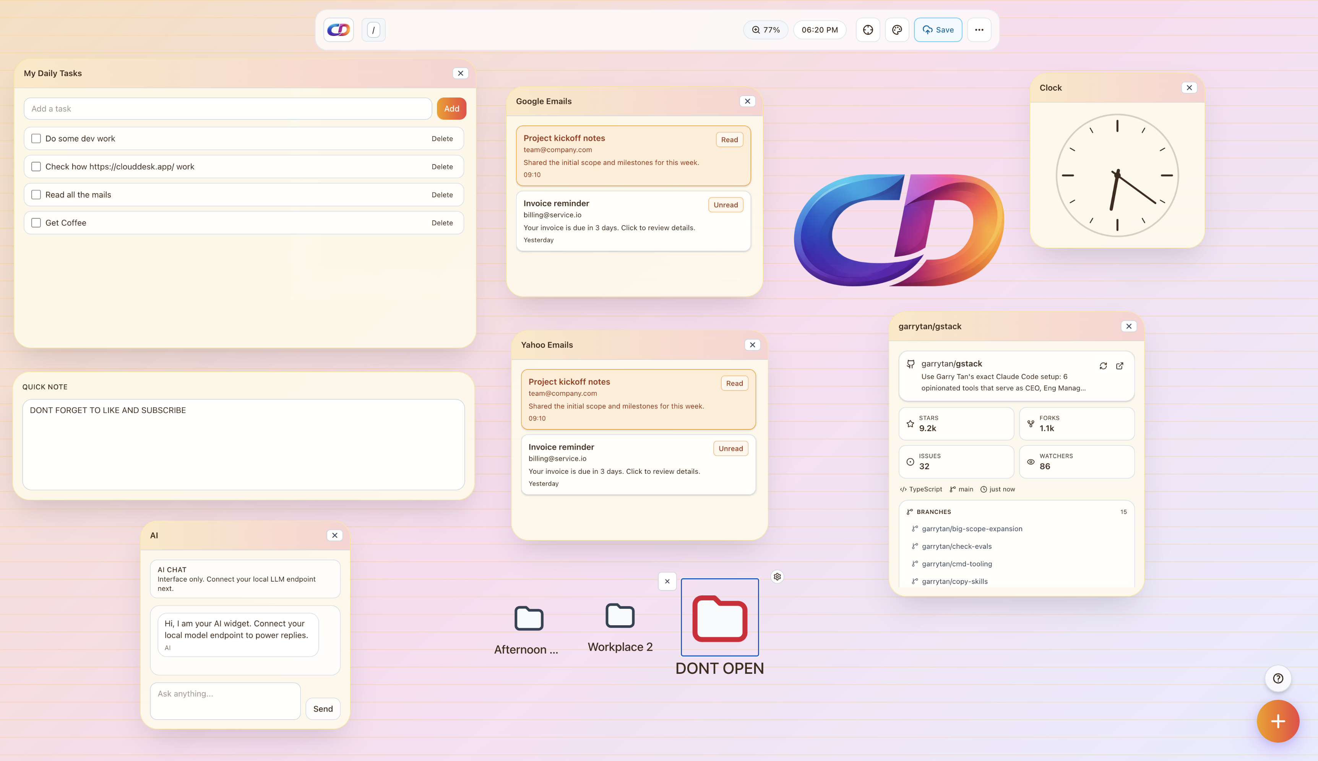Mark 'Do some dev work' as done
1318x761 pixels.
click(x=36, y=138)
